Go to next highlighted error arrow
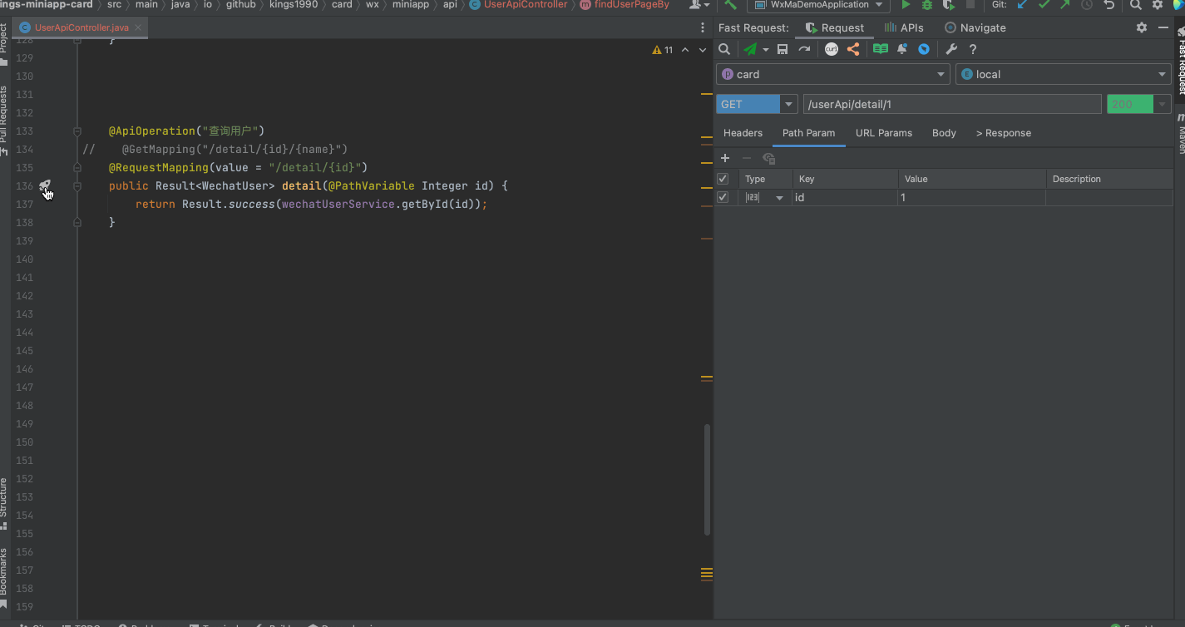 point(703,50)
